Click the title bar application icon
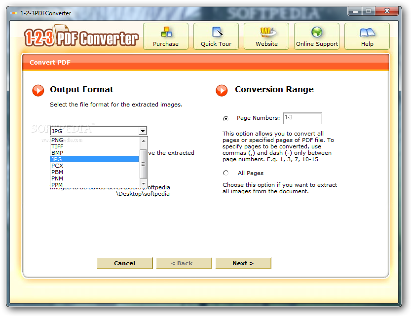The image size is (412, 317). click(x=14, y=13)
